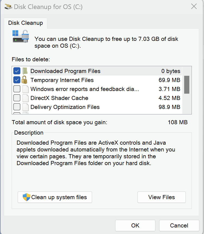Uncheck the Downloaded Program Files checkbox
Viewport: 204px width, 234px height.
coord(17,71)
